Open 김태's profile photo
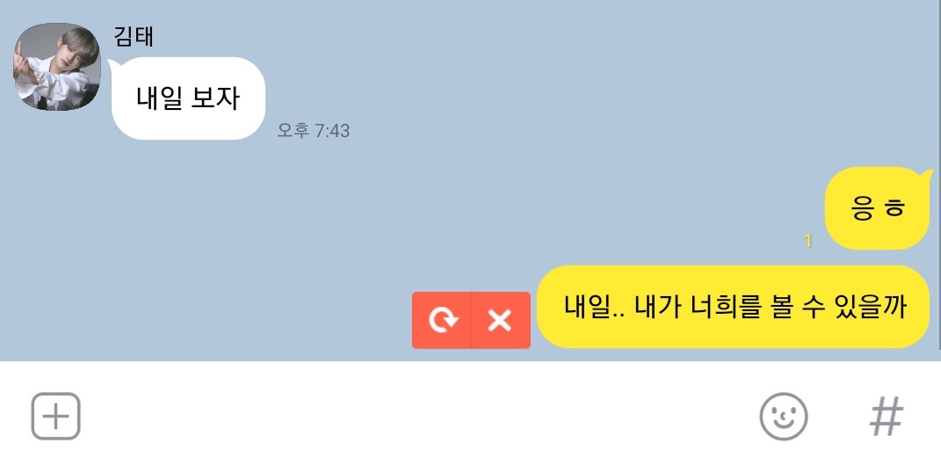Viewport: 941px width, 472px height. (x=57, y=67)
